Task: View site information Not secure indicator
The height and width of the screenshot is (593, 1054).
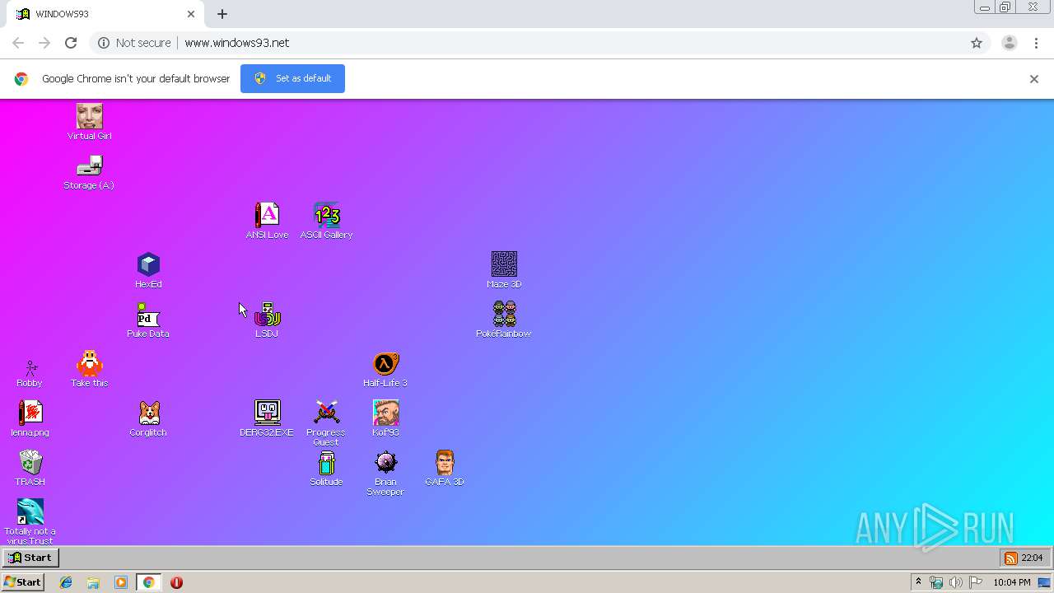Action: 134,43
